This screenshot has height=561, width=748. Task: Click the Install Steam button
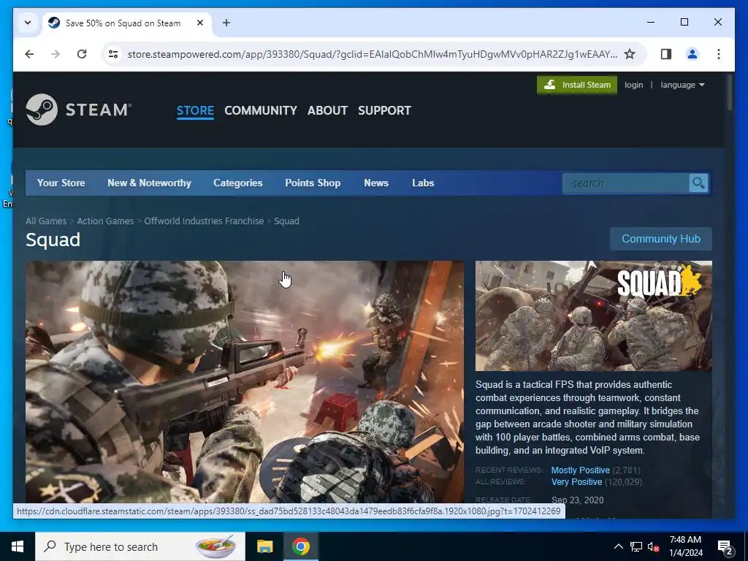click(577, 85)
